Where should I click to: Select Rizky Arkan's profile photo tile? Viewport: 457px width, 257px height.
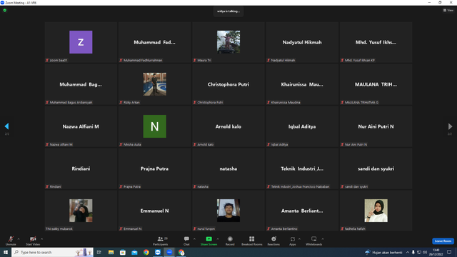[x=154, y=84]
